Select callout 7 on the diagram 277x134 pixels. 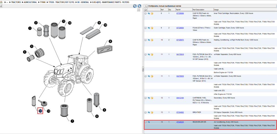(x=72, y=121)
